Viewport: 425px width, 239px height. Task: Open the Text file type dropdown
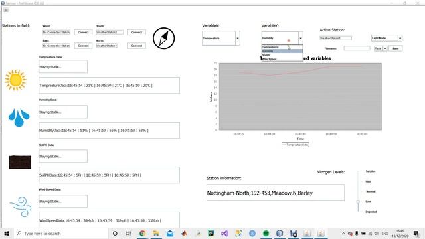(x=385, y=48)
